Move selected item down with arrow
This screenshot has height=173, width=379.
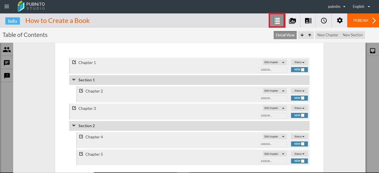point(302,35)
